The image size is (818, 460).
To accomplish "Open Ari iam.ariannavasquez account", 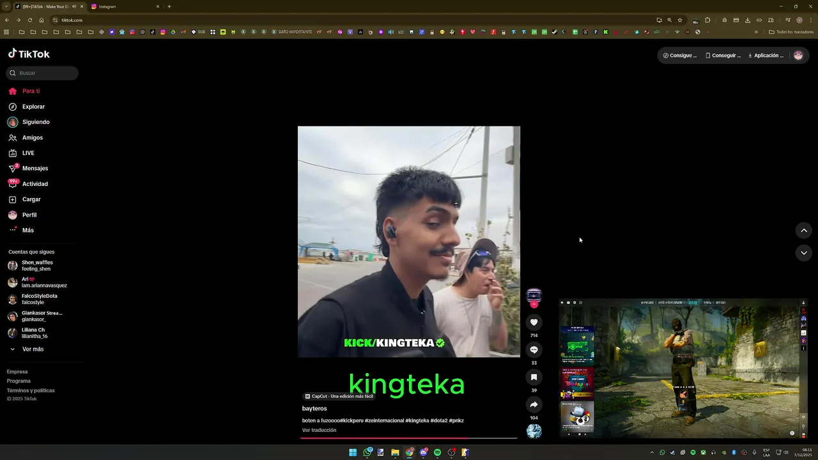I will coord(37,282).
